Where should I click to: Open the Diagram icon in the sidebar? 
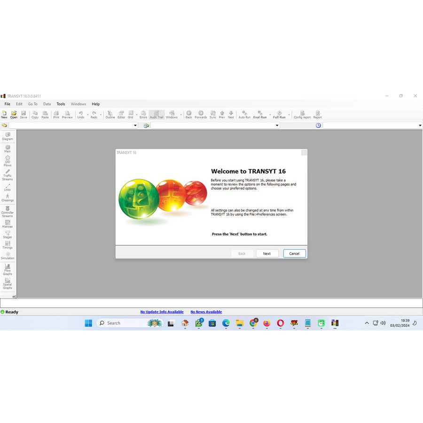point(8,136)
